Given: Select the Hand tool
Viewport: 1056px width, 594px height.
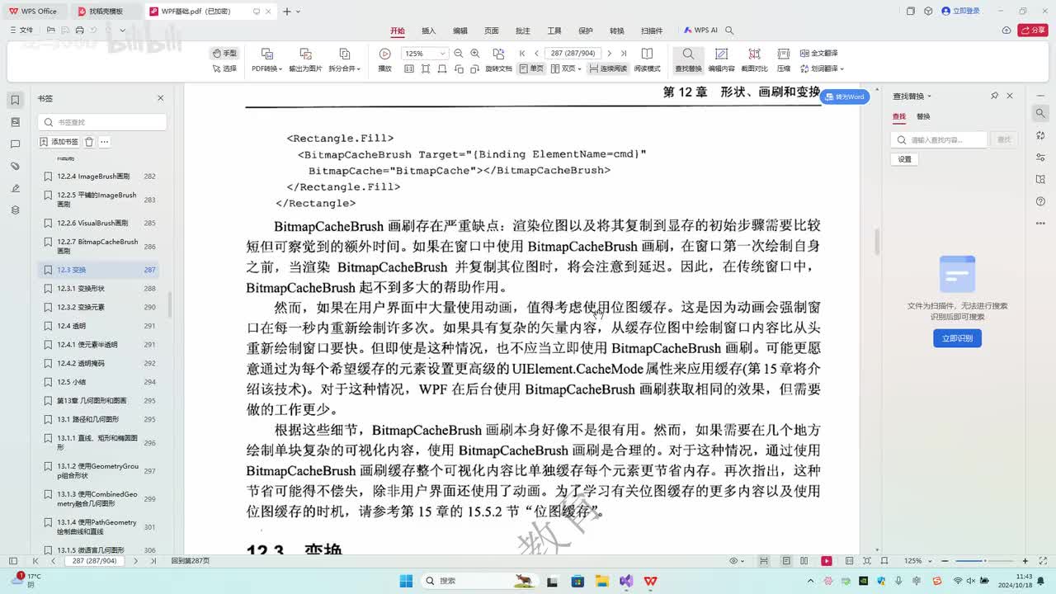Looking at the screenshot, I should (224, 53).
